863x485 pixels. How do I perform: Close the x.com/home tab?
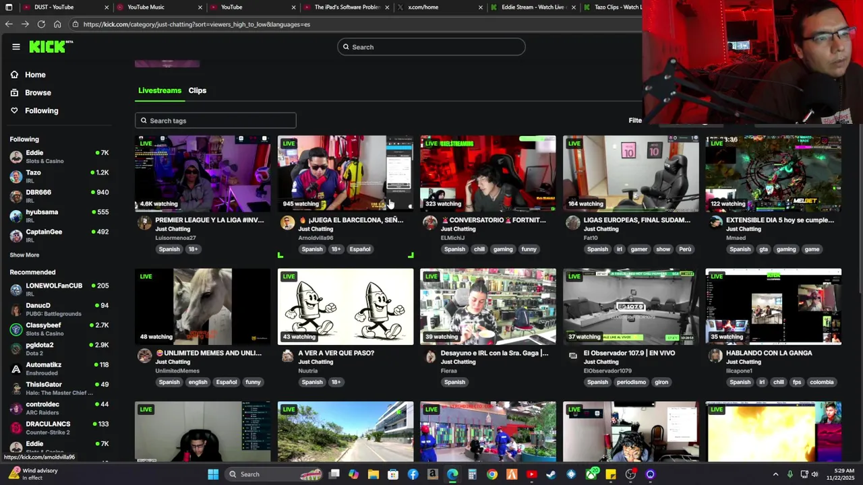[x=481, y=7]
